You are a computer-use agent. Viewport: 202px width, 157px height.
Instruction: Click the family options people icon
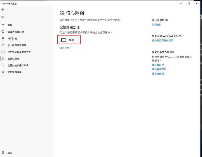click(x=3, y=72)
